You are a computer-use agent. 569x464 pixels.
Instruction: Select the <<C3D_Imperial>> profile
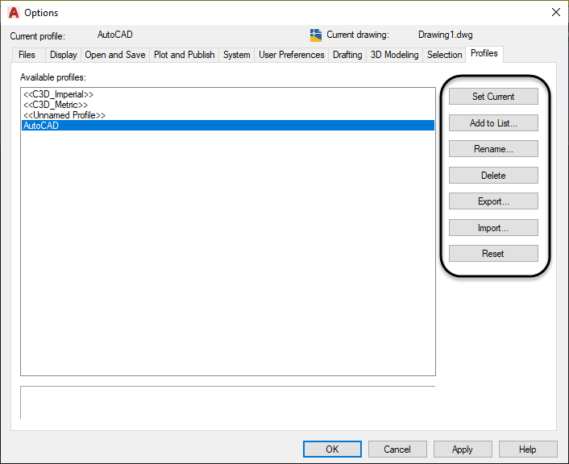point(228,94)
